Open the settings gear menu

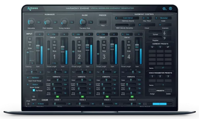[164, 9]
